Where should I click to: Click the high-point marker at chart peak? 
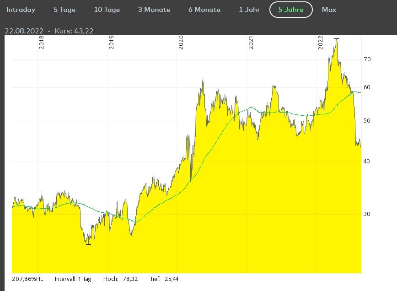pos(336,39)
